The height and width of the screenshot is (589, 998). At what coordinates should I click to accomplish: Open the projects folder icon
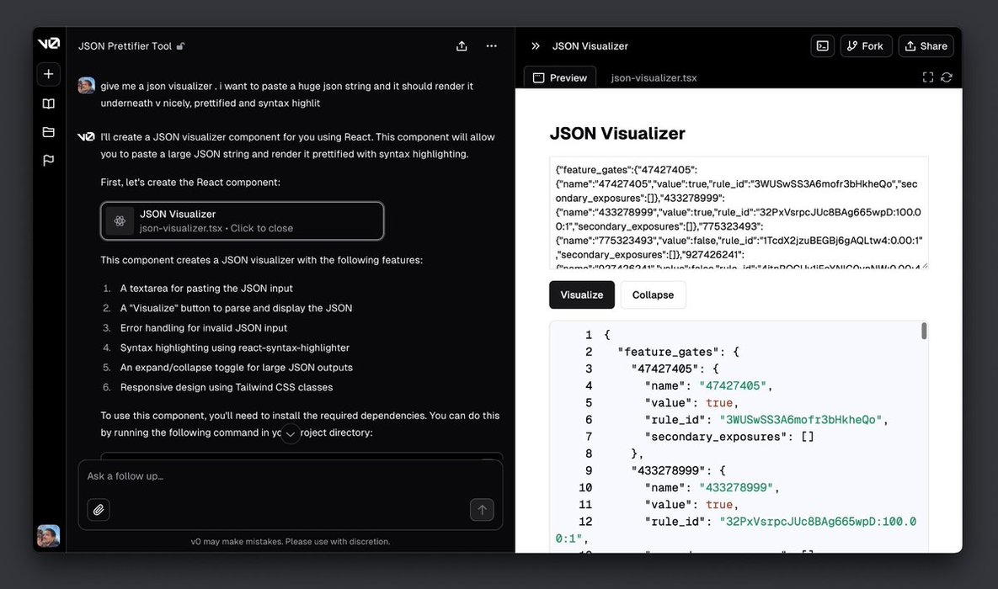pos(49,132)
